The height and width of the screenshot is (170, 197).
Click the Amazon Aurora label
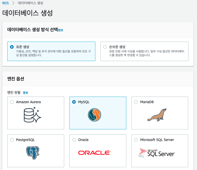point(28,102)
